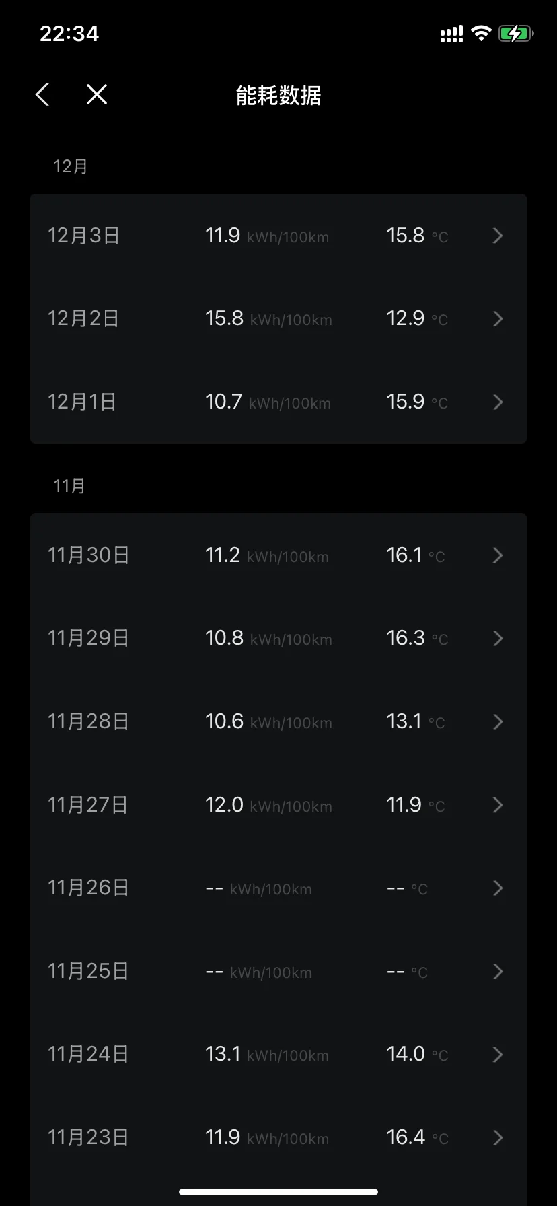Tap the 15.8 kWh/100km consumption value
Viewport: 557px width, 1206px height.
pyautogui.click(x=268, y=318)
